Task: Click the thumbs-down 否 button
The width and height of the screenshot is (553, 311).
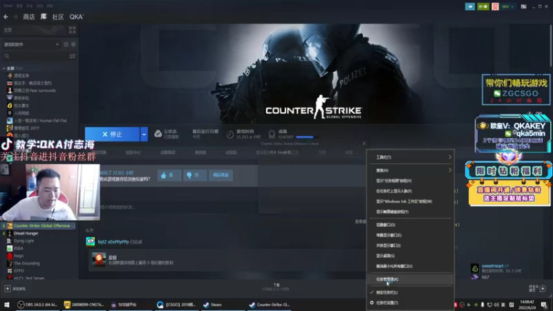Action: tap(195, 175)
